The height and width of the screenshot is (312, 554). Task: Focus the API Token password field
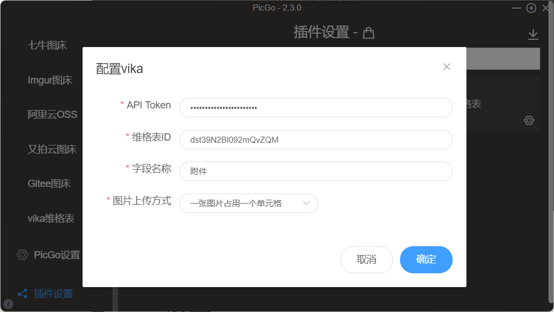(316, 108)
